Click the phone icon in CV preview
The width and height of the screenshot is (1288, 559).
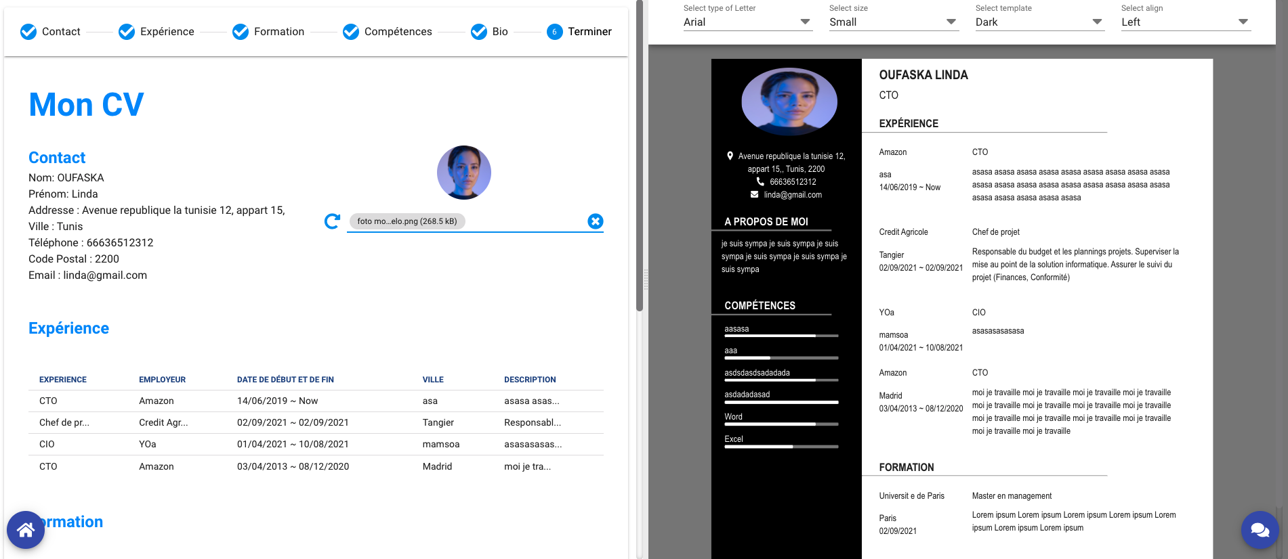pyautogui.click(x=760, y=181)
